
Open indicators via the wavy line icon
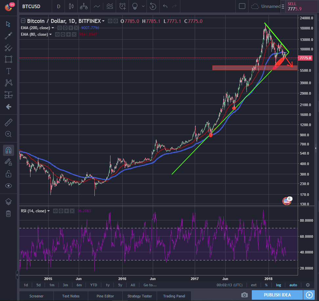97,6
